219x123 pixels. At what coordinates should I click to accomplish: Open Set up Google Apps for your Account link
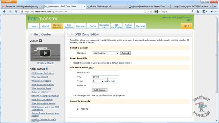click(x=46, y=114)
